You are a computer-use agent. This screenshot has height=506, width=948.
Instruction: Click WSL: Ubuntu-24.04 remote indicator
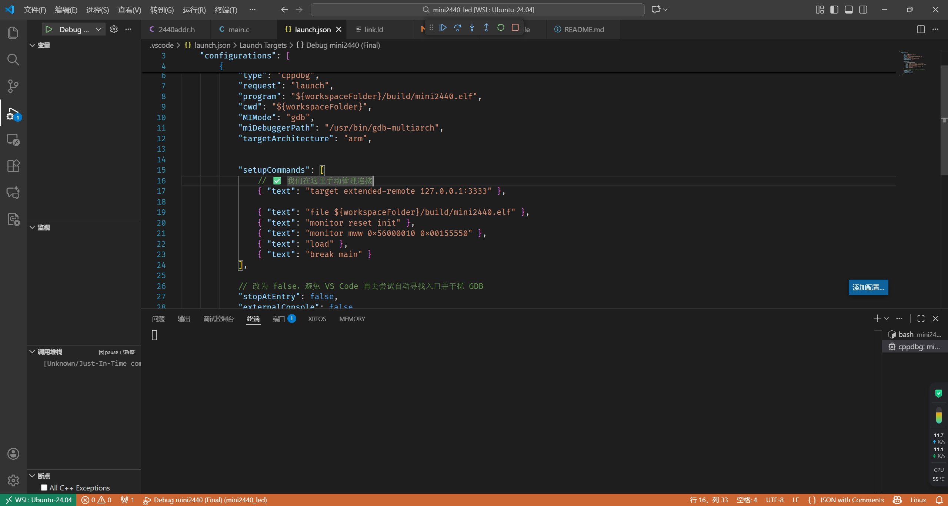(x=39, y=500)
